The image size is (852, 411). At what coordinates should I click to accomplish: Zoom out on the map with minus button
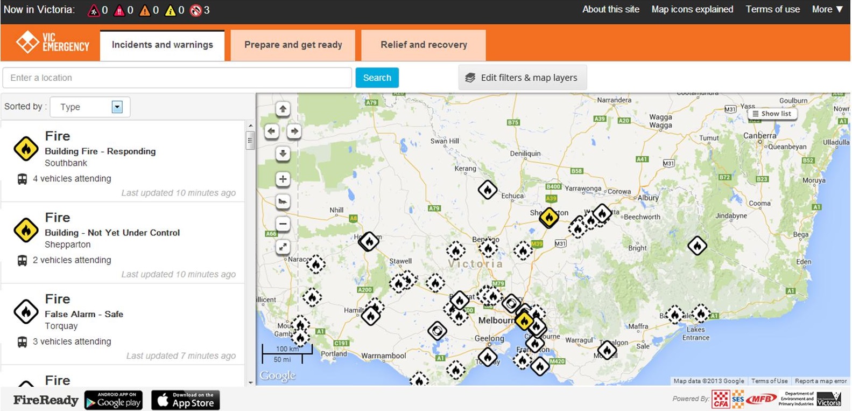[x=283, y=224]
